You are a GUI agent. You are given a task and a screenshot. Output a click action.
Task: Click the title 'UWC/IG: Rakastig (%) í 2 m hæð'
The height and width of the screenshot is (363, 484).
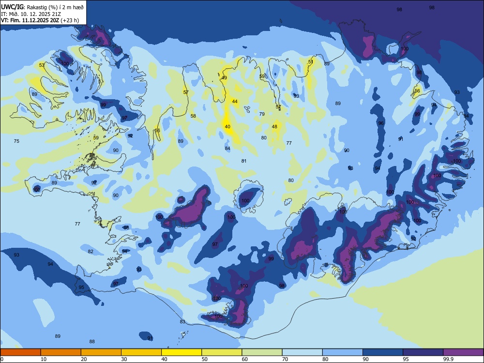42,7
